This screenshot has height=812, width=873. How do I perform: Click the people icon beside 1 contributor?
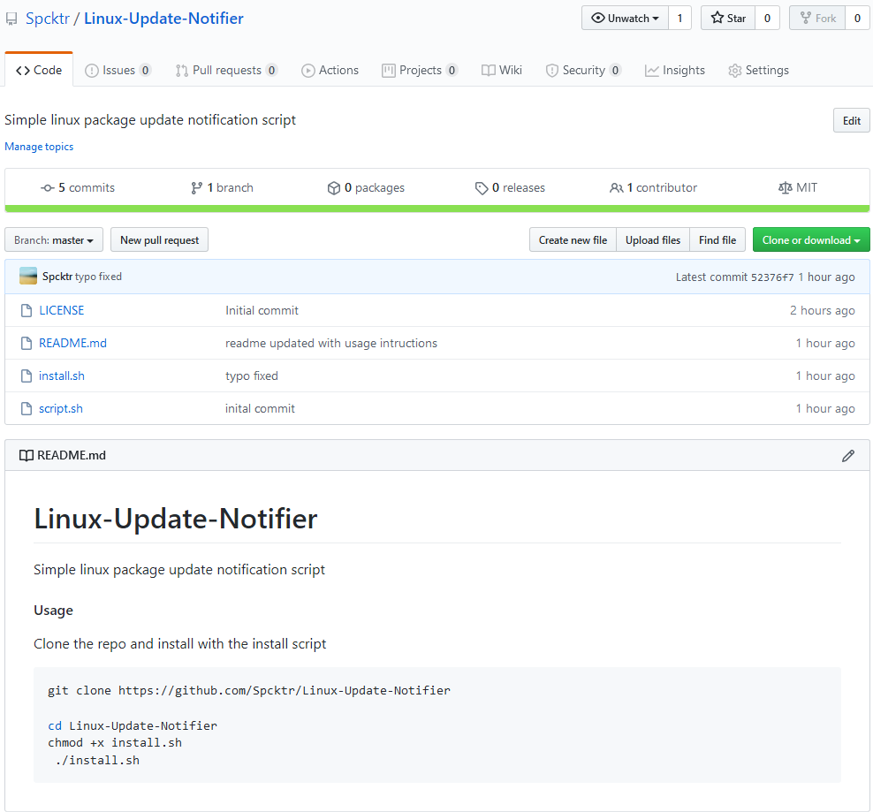click(x=617, y=188)
